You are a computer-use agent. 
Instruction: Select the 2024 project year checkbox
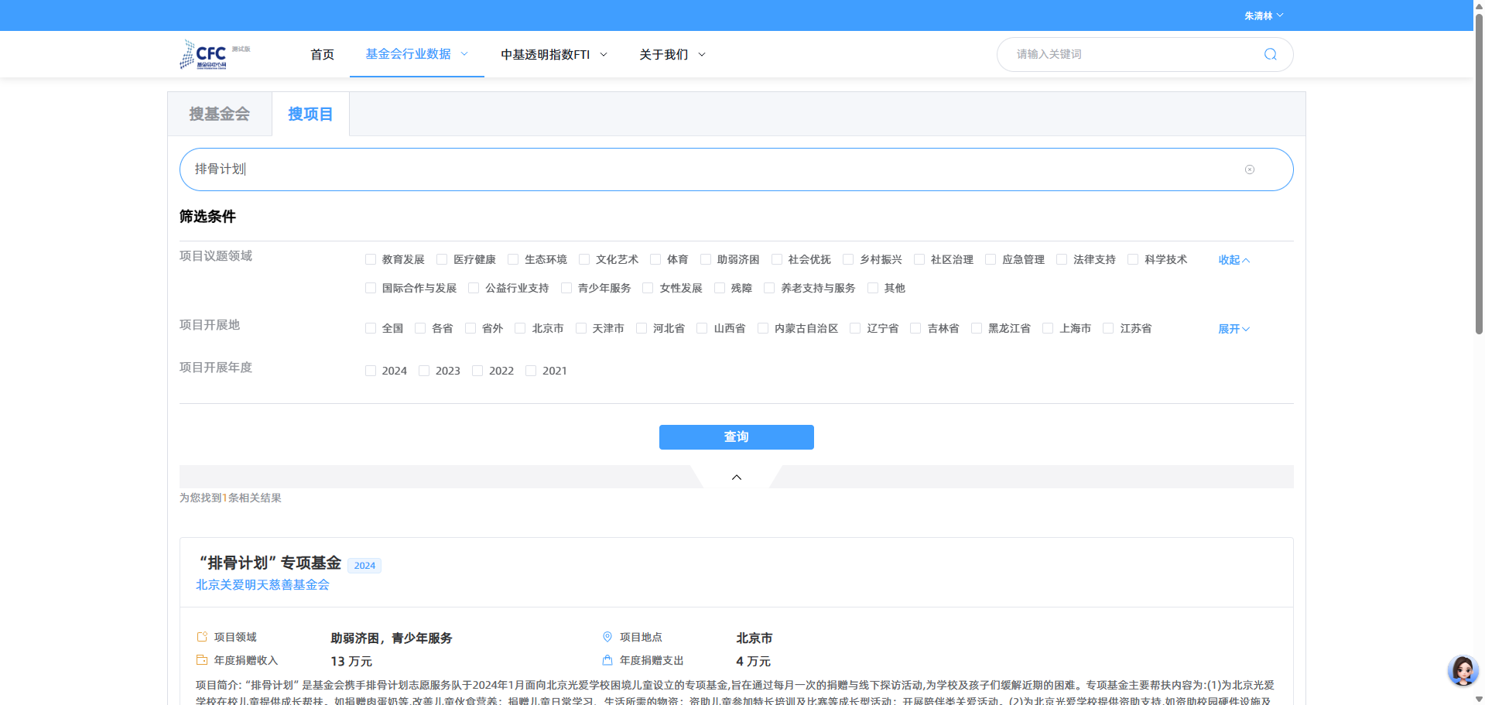point(371,371)
